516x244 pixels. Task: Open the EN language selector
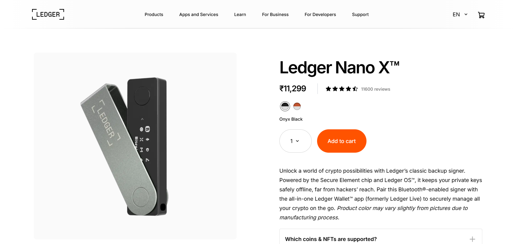click(460, 14)
